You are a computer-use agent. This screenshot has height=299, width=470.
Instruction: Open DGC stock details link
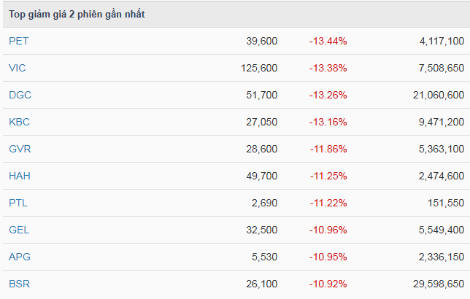point(20,95)
